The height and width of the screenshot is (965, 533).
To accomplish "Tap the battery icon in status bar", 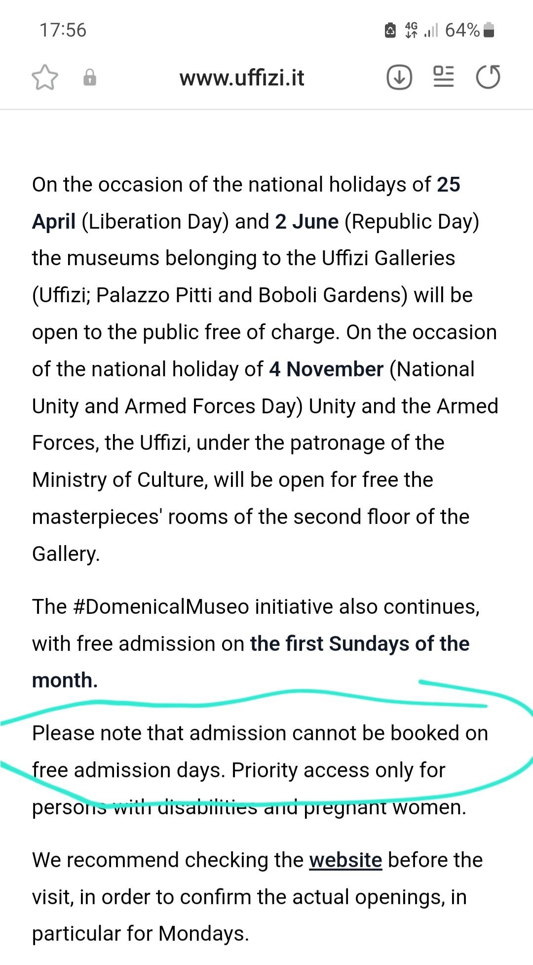I will click(x=489, y=30).
